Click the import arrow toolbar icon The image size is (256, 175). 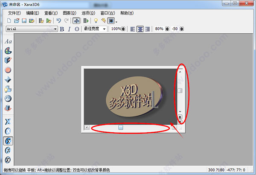pyautogui.click(x=49, y=20)
